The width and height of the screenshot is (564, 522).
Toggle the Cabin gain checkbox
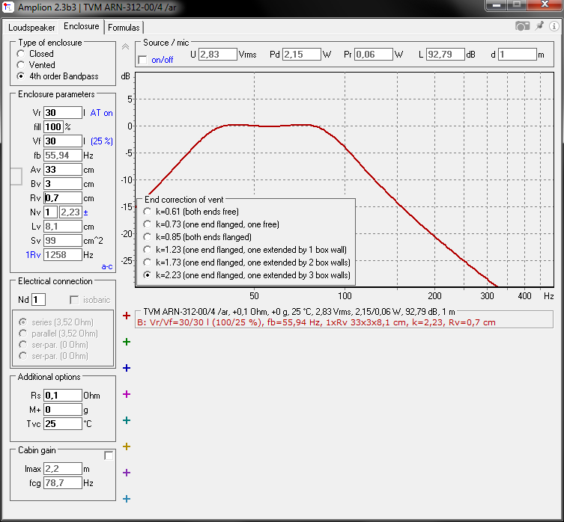coord(109,455)
